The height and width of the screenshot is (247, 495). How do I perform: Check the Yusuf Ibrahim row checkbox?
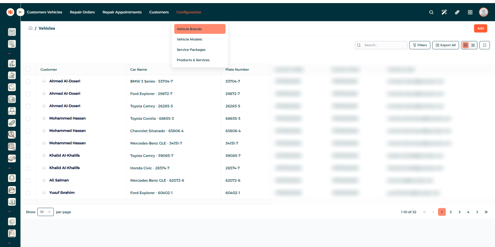coord(28,193)
